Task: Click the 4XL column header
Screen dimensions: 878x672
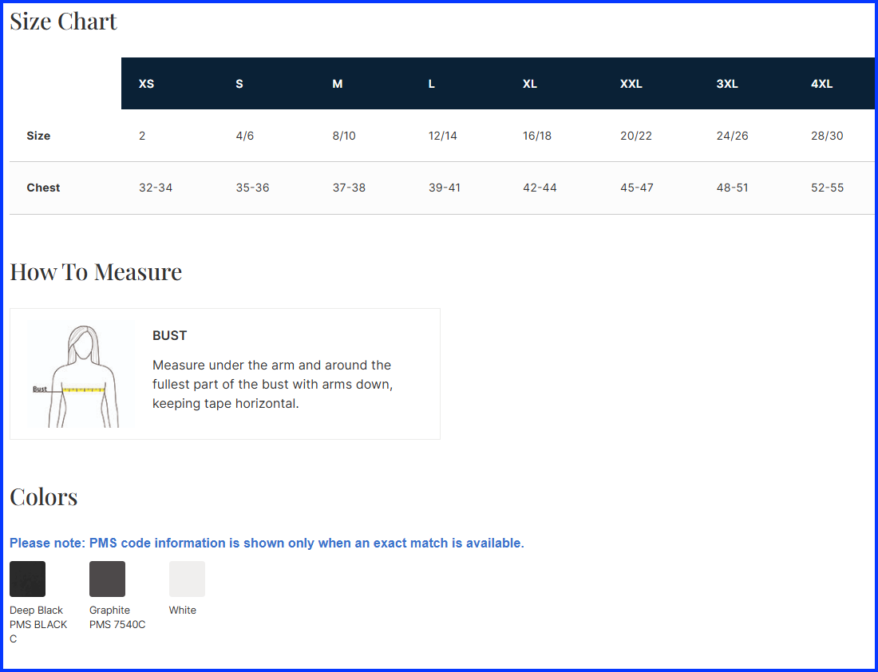Action: point(822,84)
